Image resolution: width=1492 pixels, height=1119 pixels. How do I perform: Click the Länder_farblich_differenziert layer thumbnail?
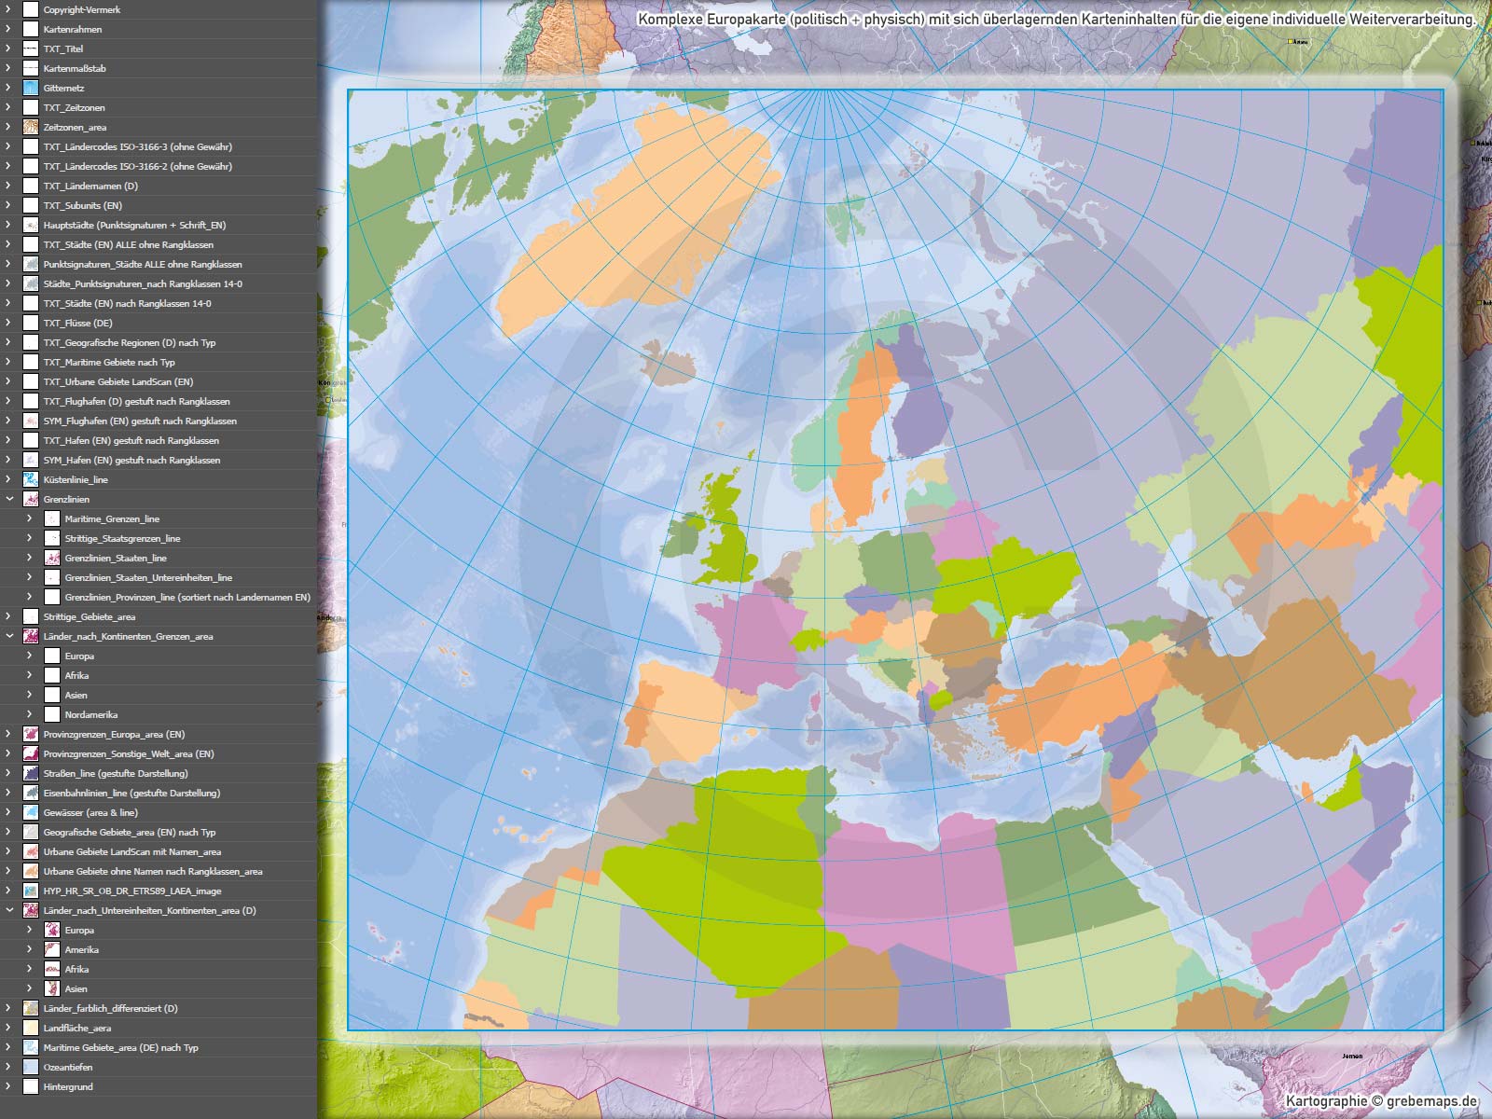pyautogui.click(x=31, y=1008)
